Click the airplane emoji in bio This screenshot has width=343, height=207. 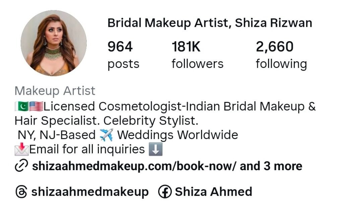(106, 135)
